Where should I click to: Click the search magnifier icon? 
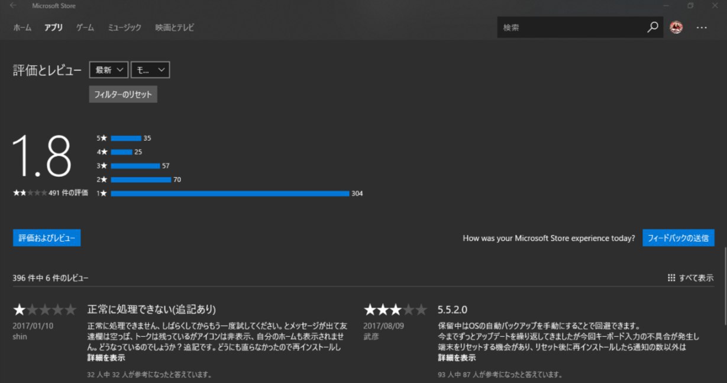click(652, 27)
